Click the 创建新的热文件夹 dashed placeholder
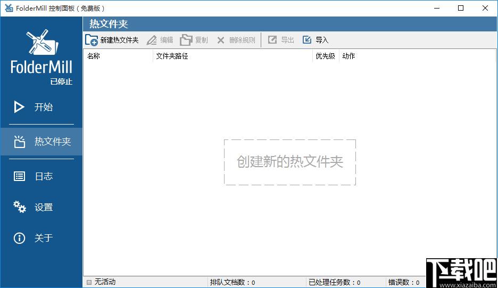498x288 pixels. pyautogui.click(x=289, y=162)
